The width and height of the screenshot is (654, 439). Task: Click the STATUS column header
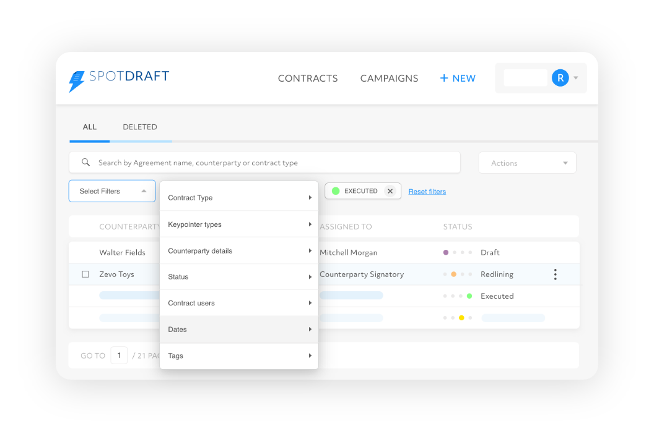(x=458, y=226)
